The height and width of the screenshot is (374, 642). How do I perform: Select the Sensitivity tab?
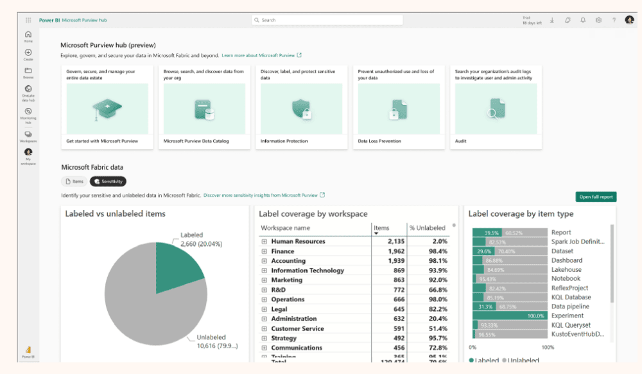click(108, 181)
